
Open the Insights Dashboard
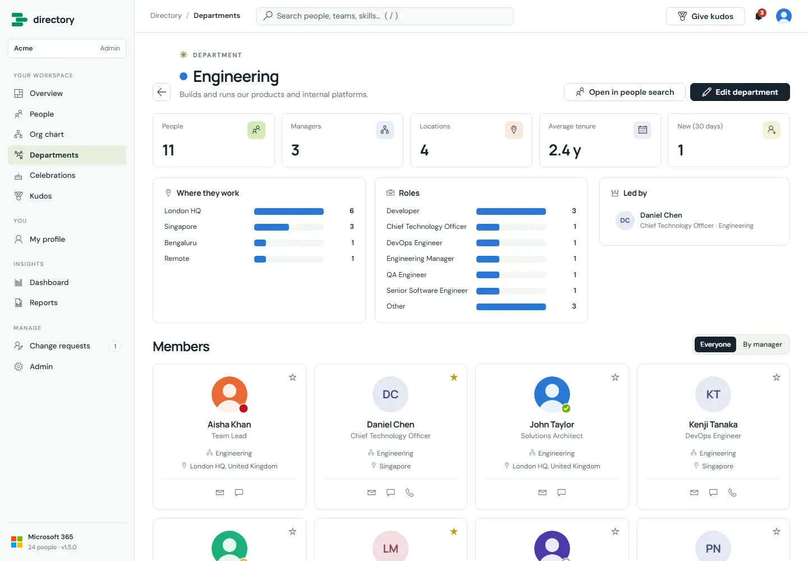click(67, 283)
